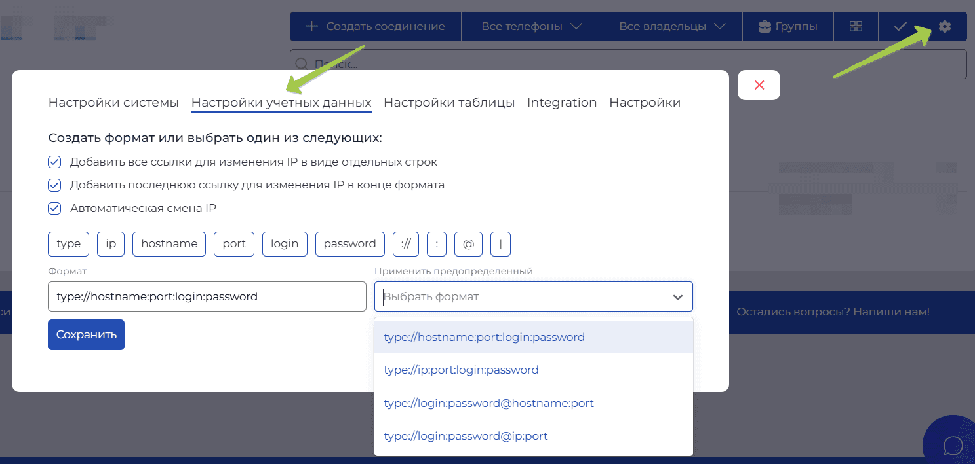975x464 pixels.
Task: Insert the 'password' token
Action: tap(350, 243)
